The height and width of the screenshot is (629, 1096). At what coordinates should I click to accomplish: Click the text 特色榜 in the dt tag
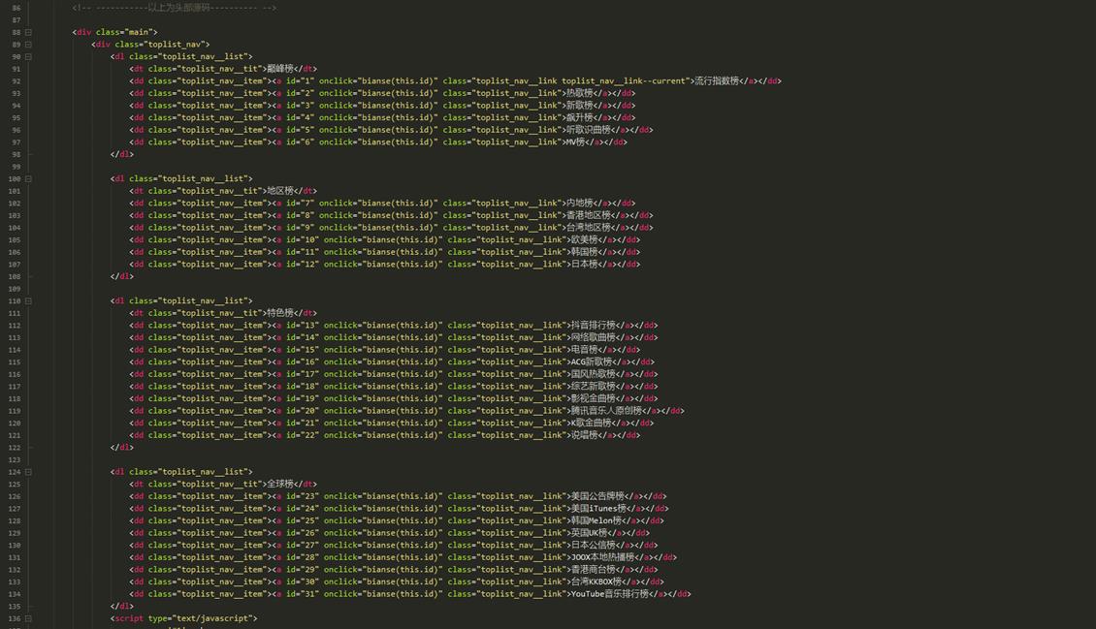[x=280, y=313]
